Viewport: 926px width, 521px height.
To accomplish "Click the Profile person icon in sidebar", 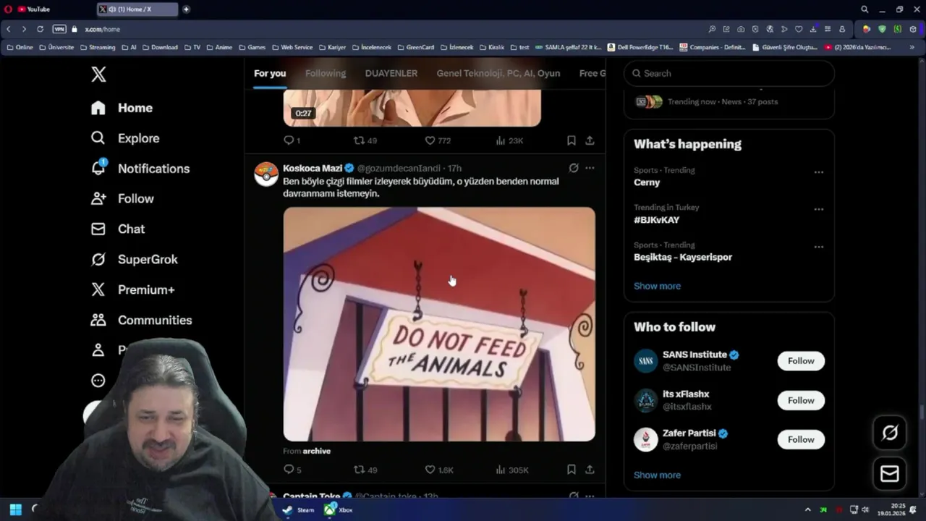I will click(x=98, y=350).
